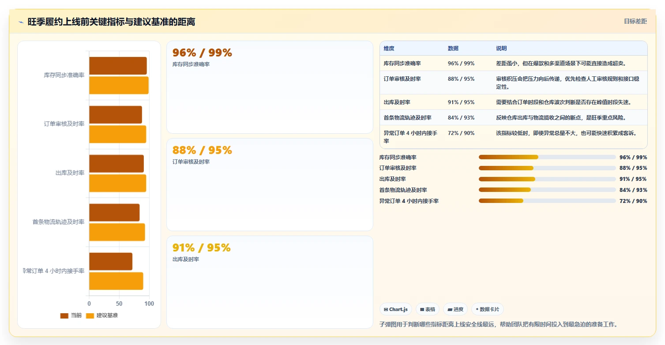Click the 84% / 93% value beside progress bar
665x345 pixels.
pyautogui.click(x=633, y=190)
